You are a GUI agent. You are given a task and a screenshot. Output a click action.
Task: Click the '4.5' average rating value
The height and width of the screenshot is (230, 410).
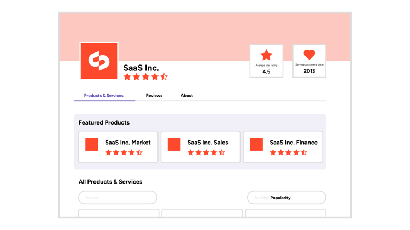click(x=266, y=72)
